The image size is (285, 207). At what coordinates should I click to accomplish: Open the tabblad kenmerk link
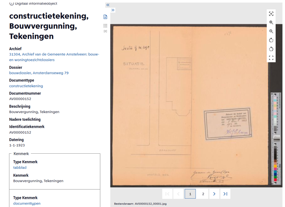(20, 168)
